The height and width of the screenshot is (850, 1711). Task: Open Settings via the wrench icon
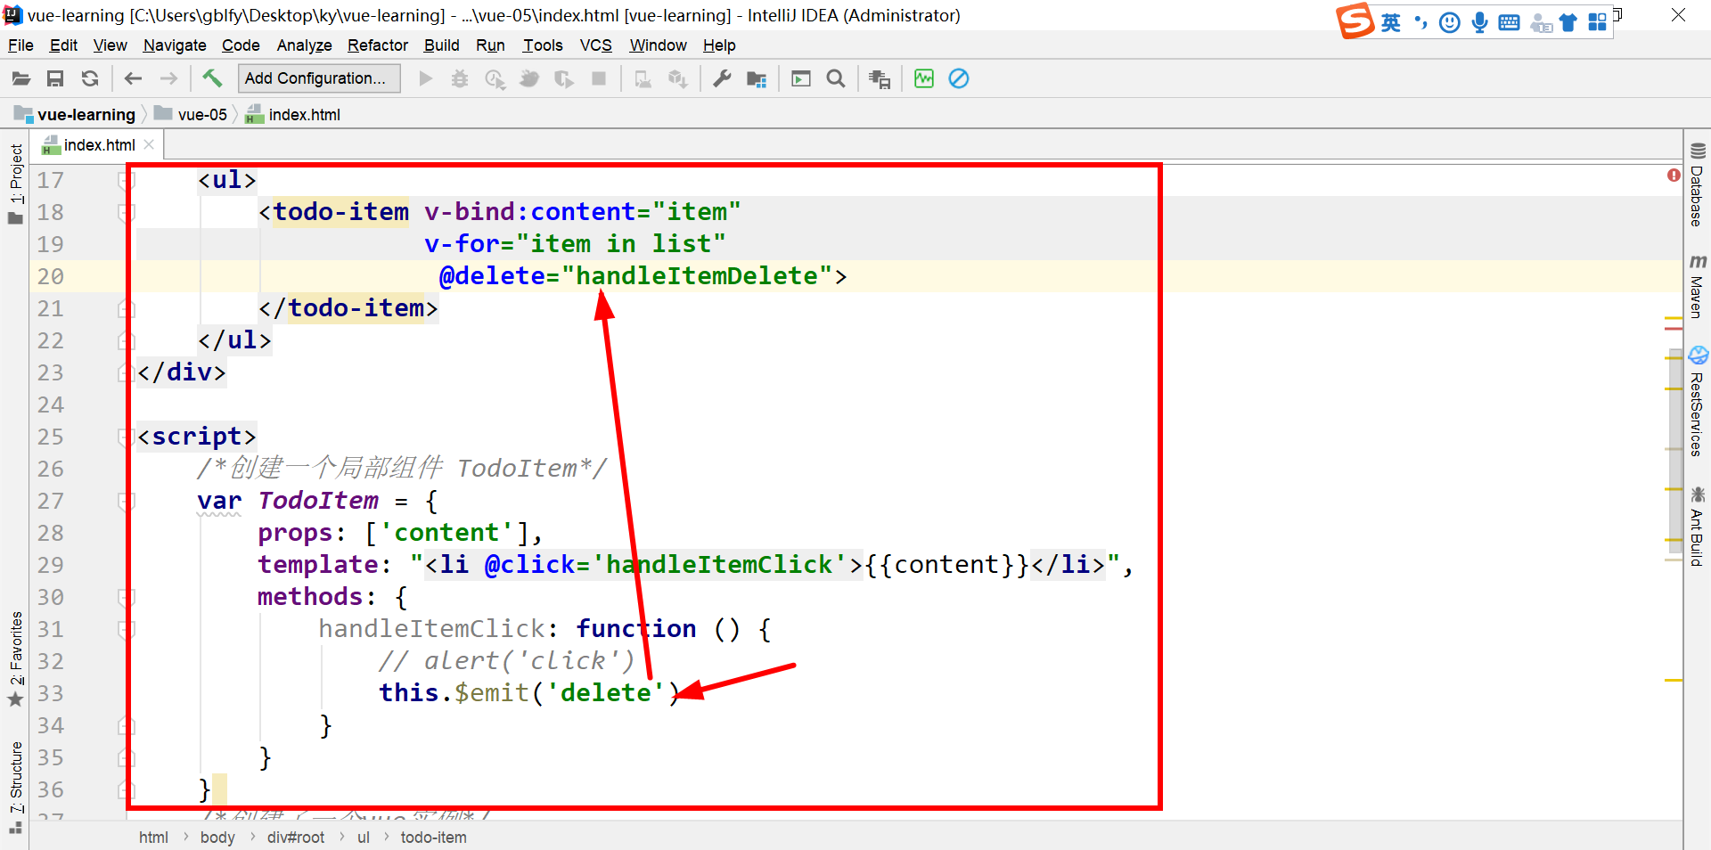722,78
